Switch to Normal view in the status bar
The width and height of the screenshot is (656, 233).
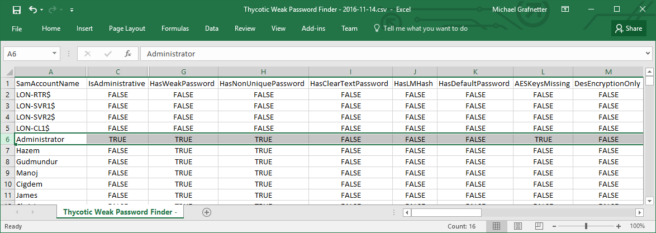tap(496, 226)
